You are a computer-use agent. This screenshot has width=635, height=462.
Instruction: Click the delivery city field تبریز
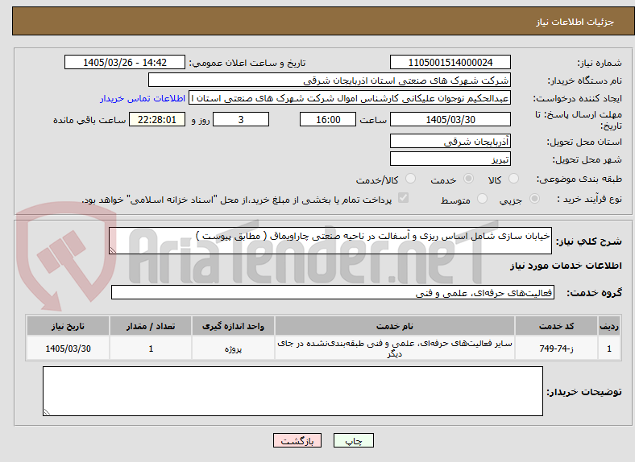point(450,159)
